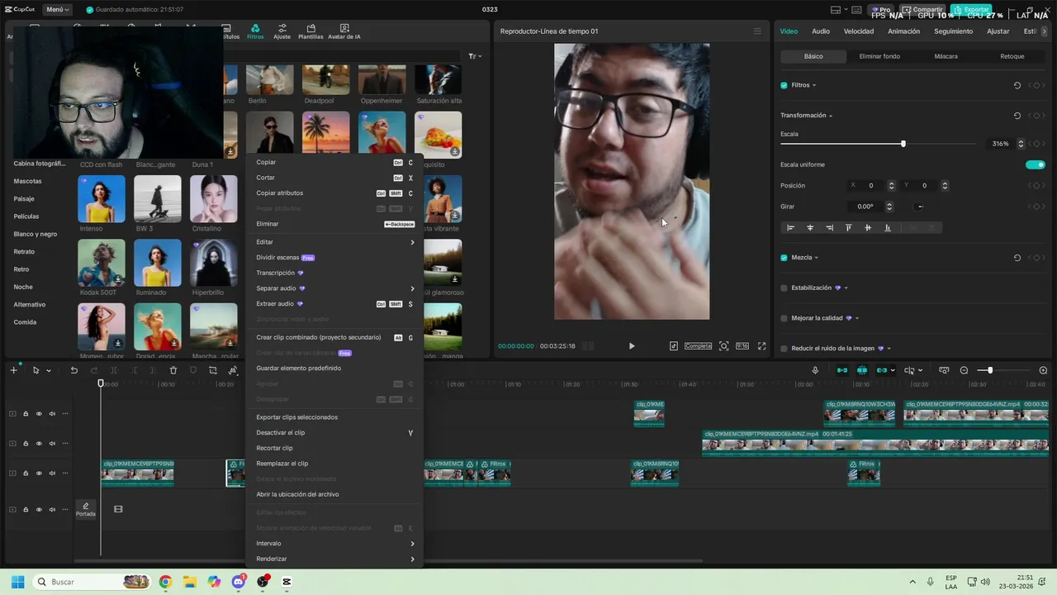Open Chrome from Windows taskbar
Screen dimensions: 1057x595
coord(165,582)
